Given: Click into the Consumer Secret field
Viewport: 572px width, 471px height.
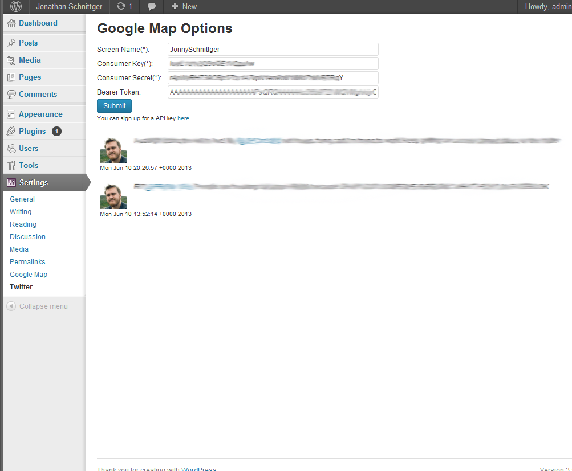Looking at the screenshot, I should click(273, 77).
